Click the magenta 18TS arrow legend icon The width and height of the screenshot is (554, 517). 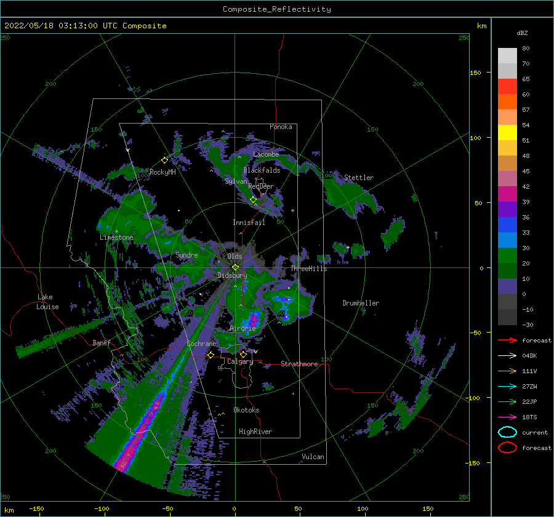[x=507, y=417]
